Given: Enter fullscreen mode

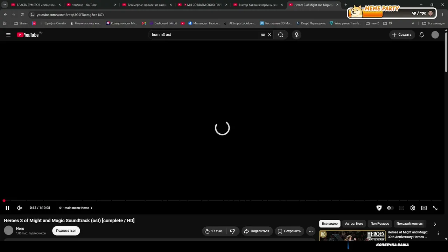Looking at the screenshot, I should pyautogui.click(x=435, y=208).
